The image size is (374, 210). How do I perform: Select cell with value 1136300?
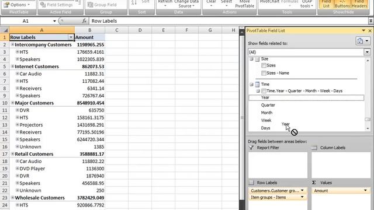click(x=89, y=169)
